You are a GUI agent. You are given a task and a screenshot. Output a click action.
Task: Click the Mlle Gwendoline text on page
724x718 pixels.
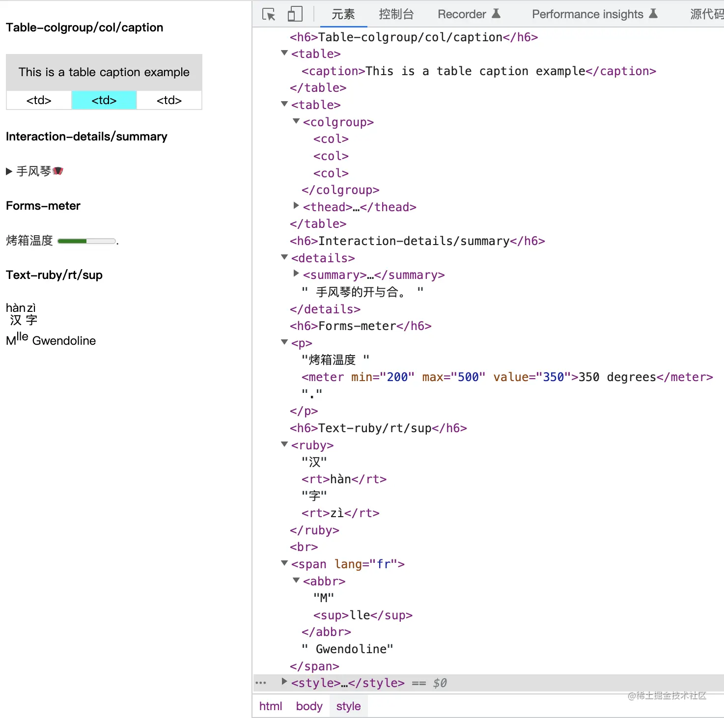click(51, 339)
